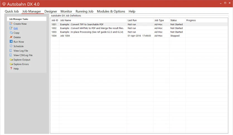Click 'Not run' cell of job 1001
233x135 pixels.
[132, 24]
